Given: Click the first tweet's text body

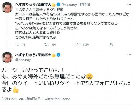Looking at the screenshot, I should (72, 23).
